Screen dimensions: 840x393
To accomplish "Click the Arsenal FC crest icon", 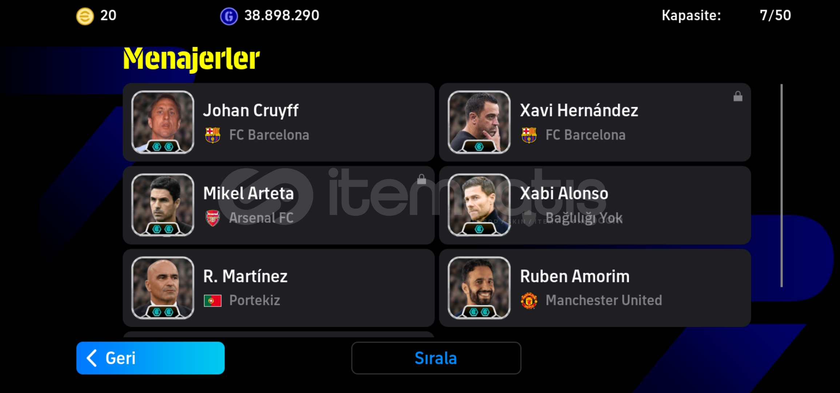I will [212, 218].
